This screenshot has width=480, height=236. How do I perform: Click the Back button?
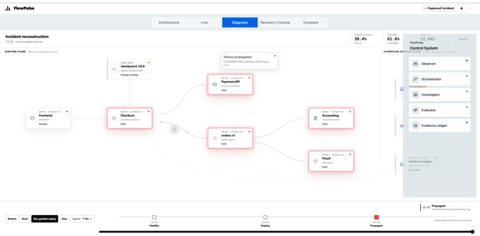[25, 219]
